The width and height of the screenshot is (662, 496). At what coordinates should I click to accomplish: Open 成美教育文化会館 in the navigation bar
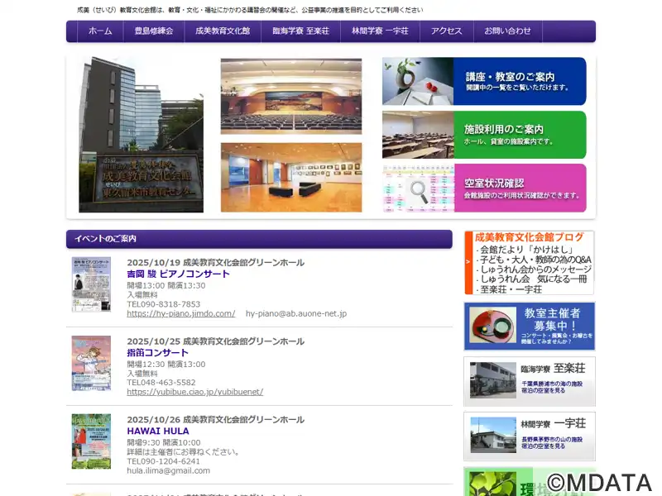pyautogui.click(x=223, y=31)
